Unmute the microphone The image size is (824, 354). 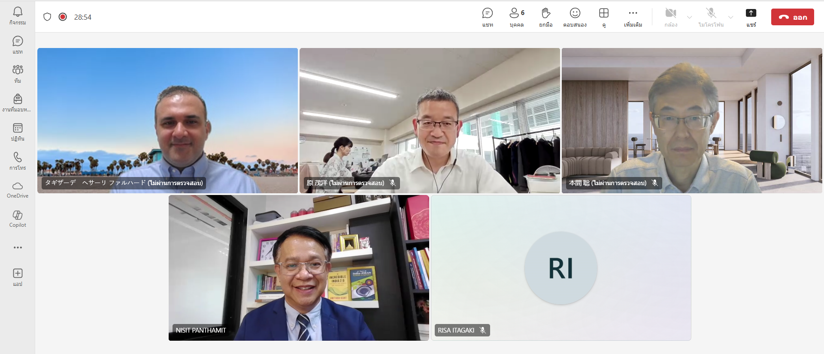(x=711, y=17)
